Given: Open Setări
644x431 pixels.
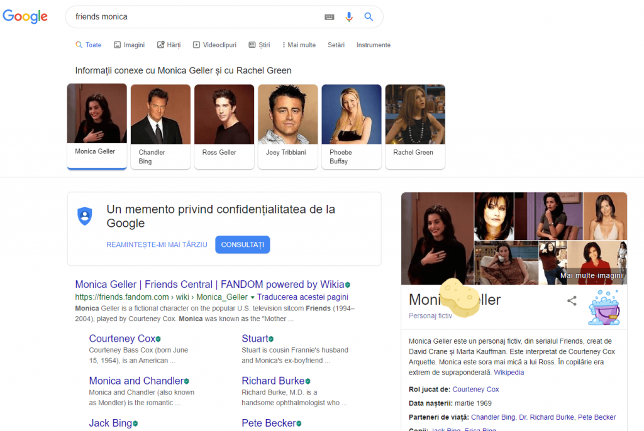Looking at the screenshot, I should pyautogui.click(x=336, y=45).
